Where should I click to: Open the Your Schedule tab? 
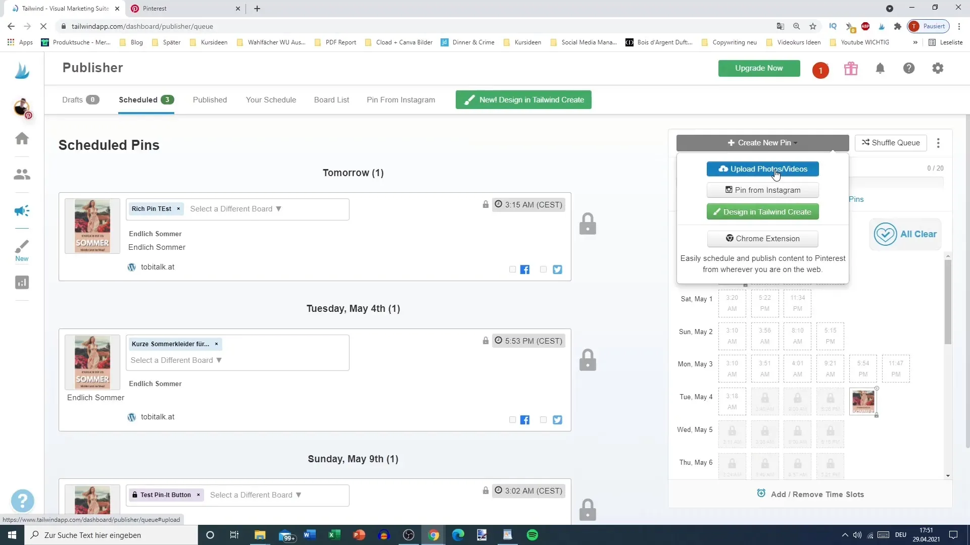(x=271, y=100)
